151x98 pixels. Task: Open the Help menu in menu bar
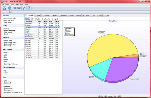(26, 4)
